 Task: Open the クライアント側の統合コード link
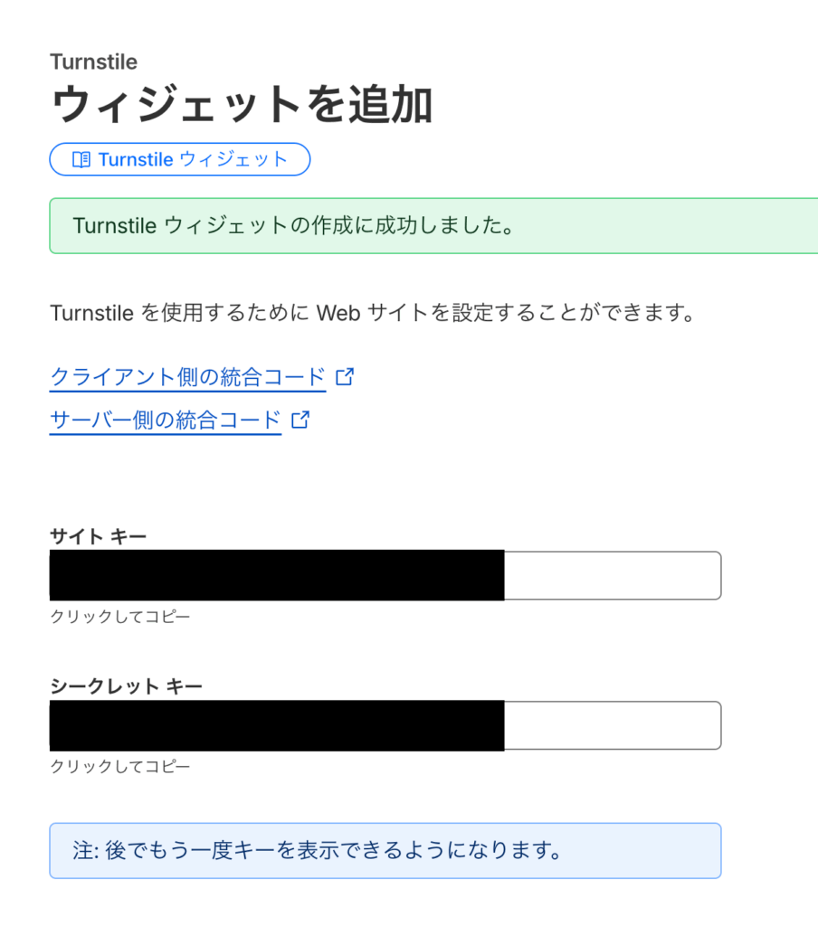tap(187, 377)
